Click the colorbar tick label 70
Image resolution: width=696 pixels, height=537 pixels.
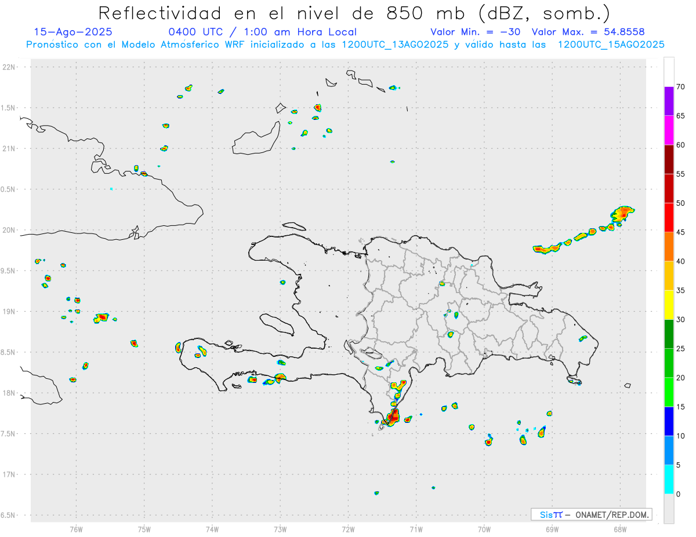pyautogui.click(x=680, y=87)
